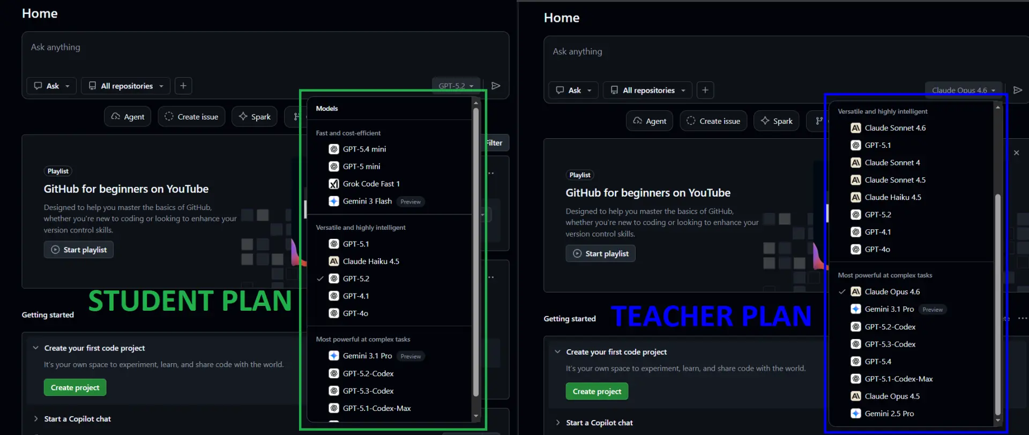Click the Anthropic logo beside Claude Sonnet 4

pyautogui.click(x=856, y=162)
